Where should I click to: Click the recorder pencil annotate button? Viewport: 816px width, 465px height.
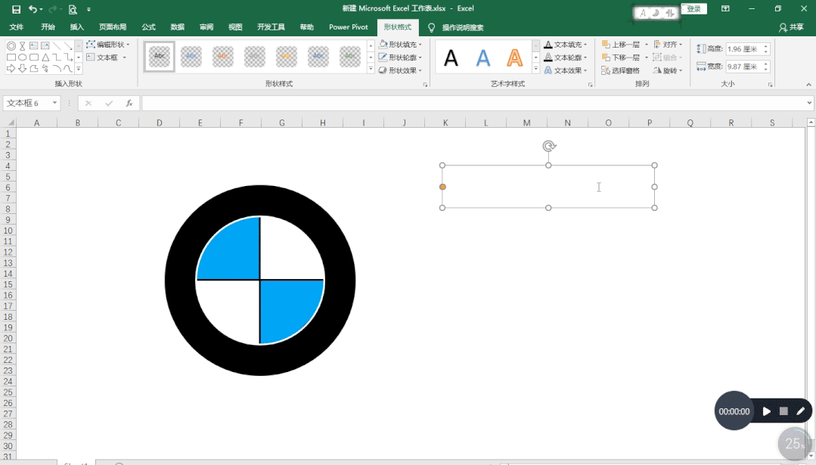point(800,411)
